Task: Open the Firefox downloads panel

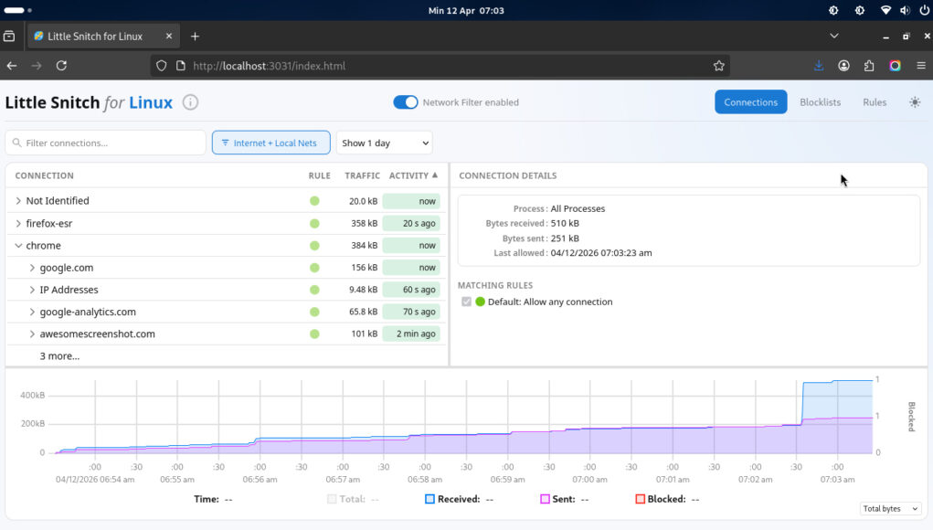Action: (x=819, y=66)
